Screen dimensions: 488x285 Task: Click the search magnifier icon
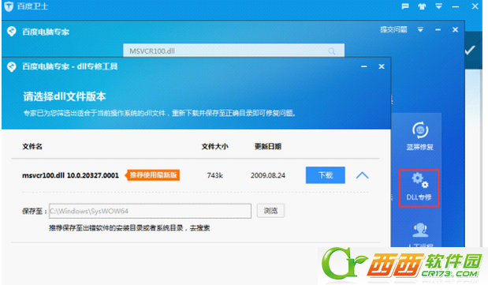[331, 51]
